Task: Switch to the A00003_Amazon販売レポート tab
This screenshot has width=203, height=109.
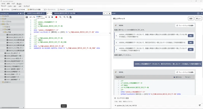Action: tap(36, 13)
